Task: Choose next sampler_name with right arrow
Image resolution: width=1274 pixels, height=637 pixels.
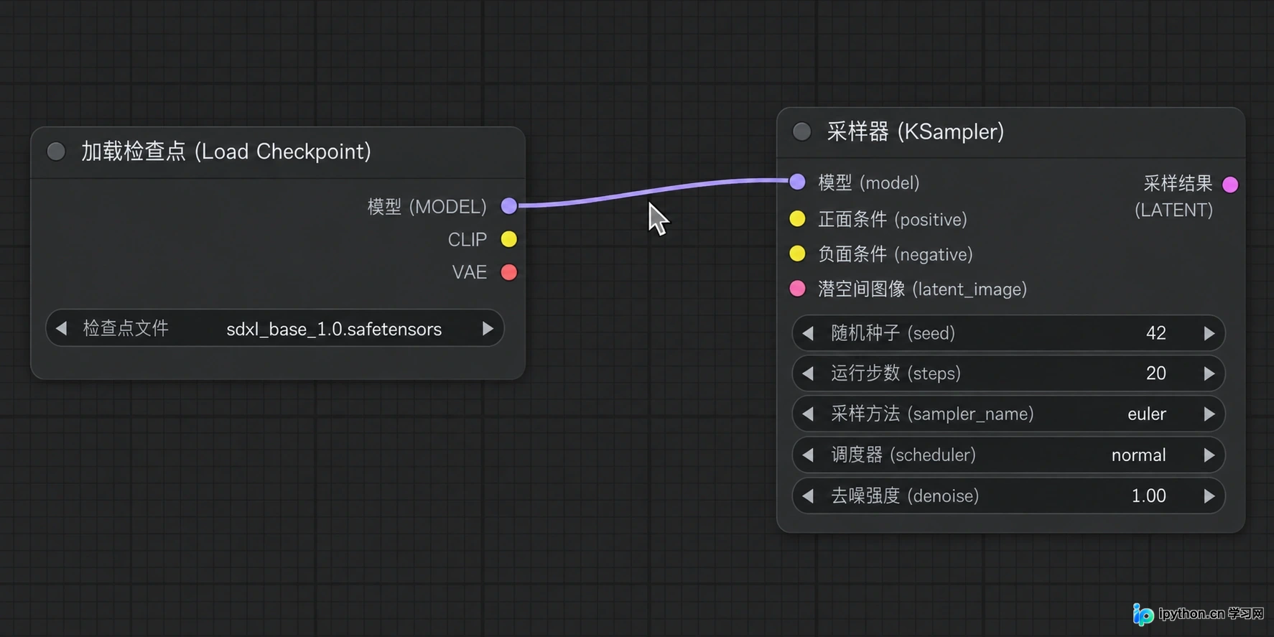Action: (1209, 414)
